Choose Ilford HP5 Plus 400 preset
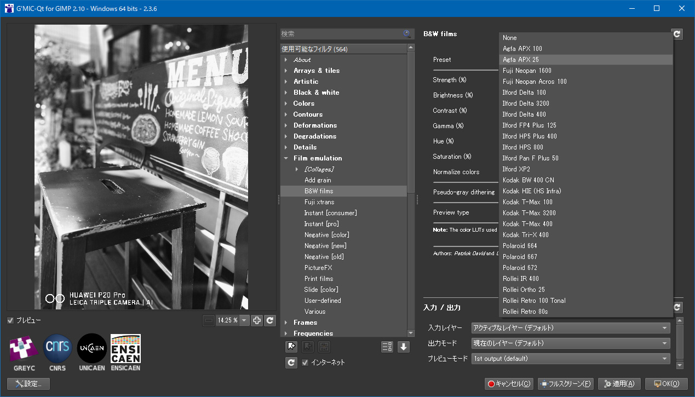The height and width of the screenshot is (397, 695). [x=585, y=136]
